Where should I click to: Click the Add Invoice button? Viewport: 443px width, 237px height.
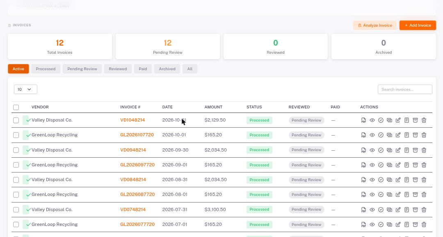click(x=418, y=25)
